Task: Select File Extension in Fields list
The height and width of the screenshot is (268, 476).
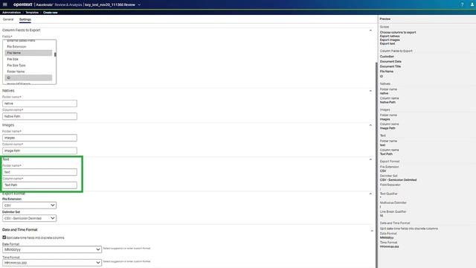Action: click(28, 47)
